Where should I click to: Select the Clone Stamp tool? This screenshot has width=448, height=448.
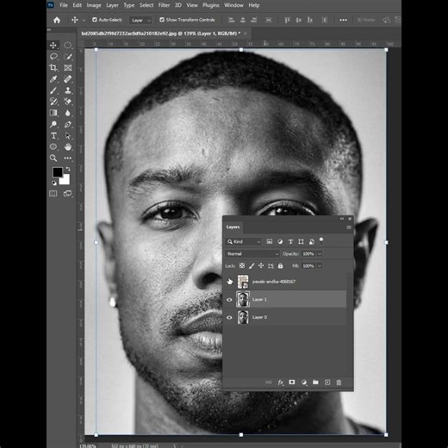coord(68,90)
